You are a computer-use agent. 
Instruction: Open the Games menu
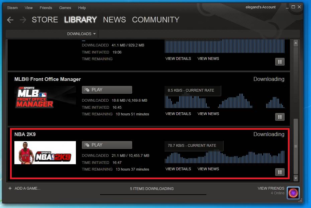[x=65, y=8]
